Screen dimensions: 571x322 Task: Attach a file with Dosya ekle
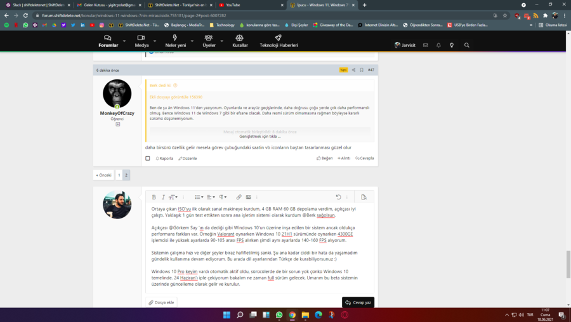pyautogui.click(x=161, y=302)
